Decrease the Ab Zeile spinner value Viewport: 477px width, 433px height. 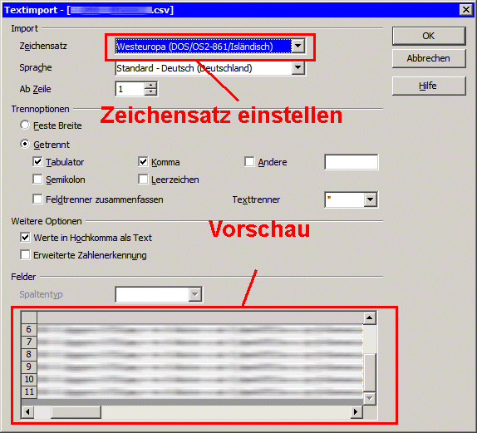150,92
